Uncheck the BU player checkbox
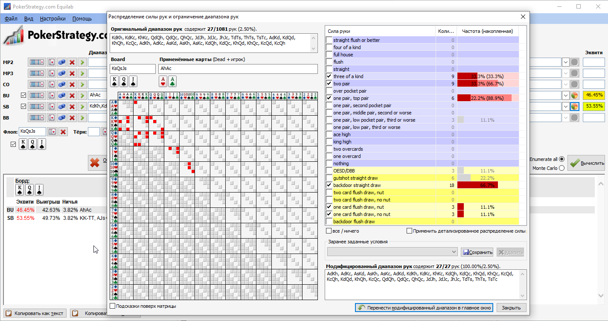The image size is (608, 321). tap(23, 95)
